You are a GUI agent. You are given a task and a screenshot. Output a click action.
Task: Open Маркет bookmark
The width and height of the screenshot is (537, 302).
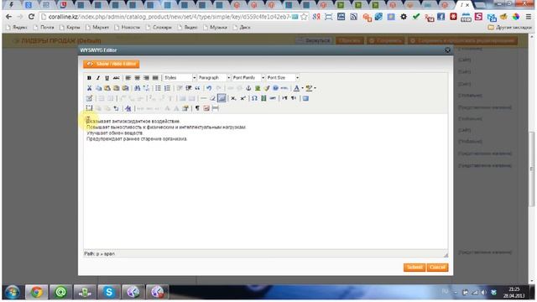point(97,27)
